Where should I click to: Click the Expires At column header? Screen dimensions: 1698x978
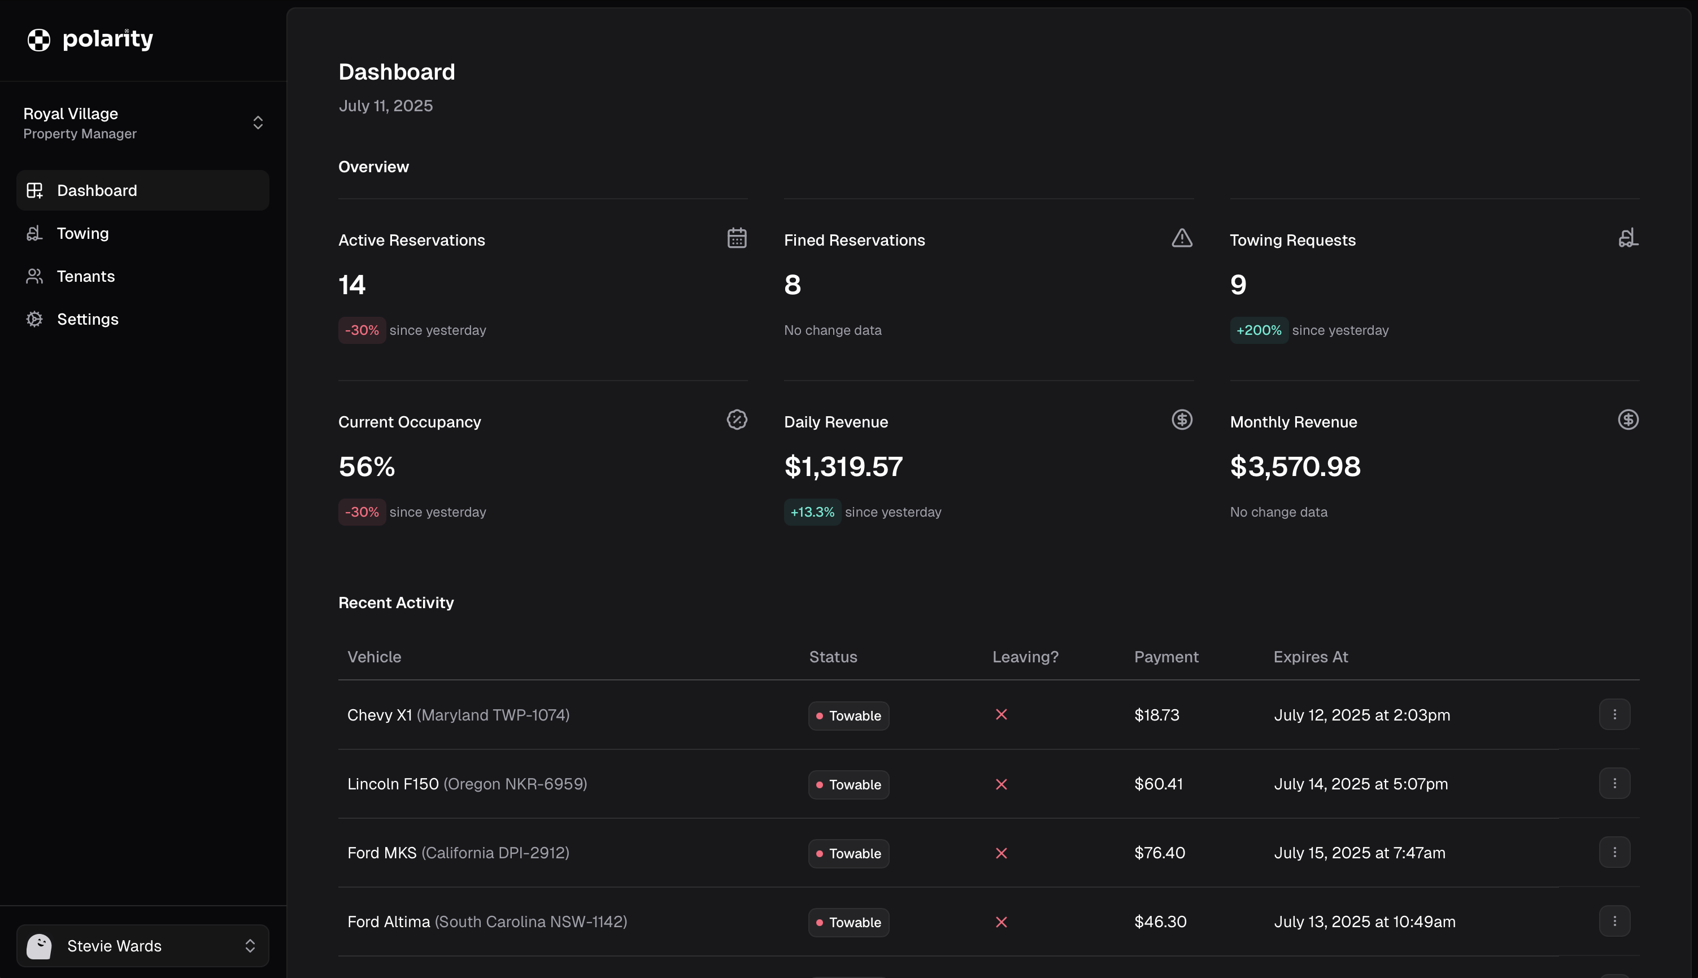[x=1310, y=657]
